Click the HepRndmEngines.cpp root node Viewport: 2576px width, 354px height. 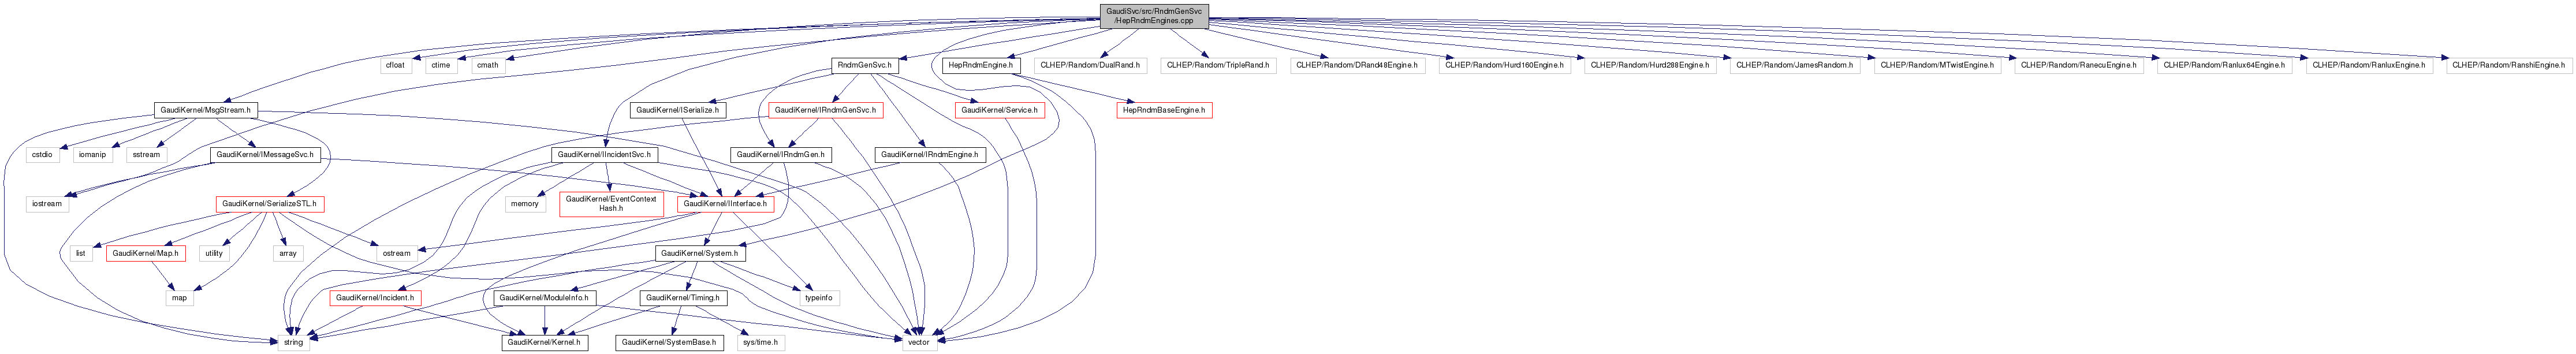coord(1153,15)
